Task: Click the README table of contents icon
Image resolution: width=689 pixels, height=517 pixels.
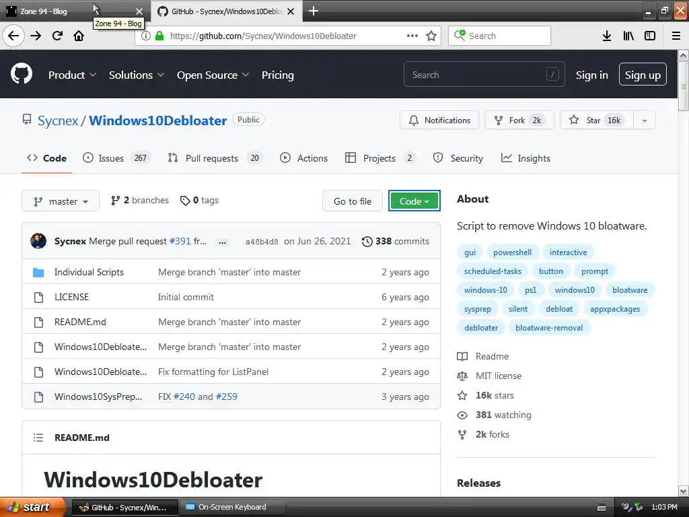Action: coord(38,438)
